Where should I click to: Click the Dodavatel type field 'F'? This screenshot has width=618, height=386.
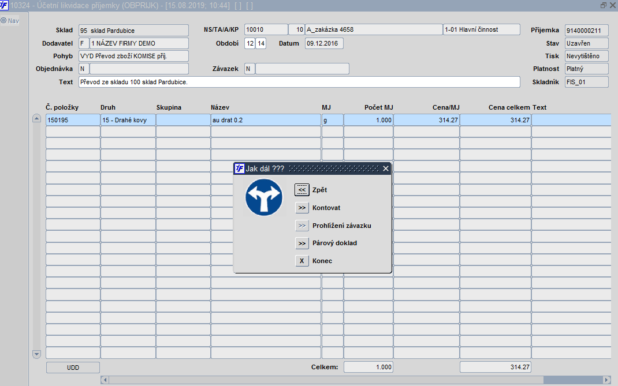(x=84, y=43)
